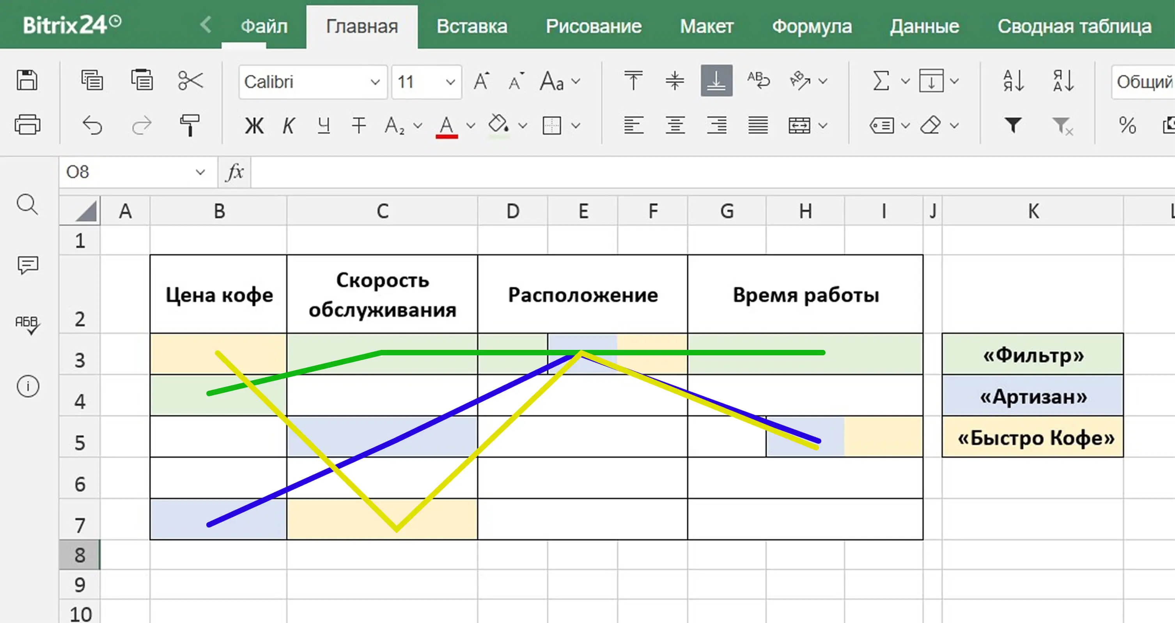Click the formula bar input

[x=713, y=172]
